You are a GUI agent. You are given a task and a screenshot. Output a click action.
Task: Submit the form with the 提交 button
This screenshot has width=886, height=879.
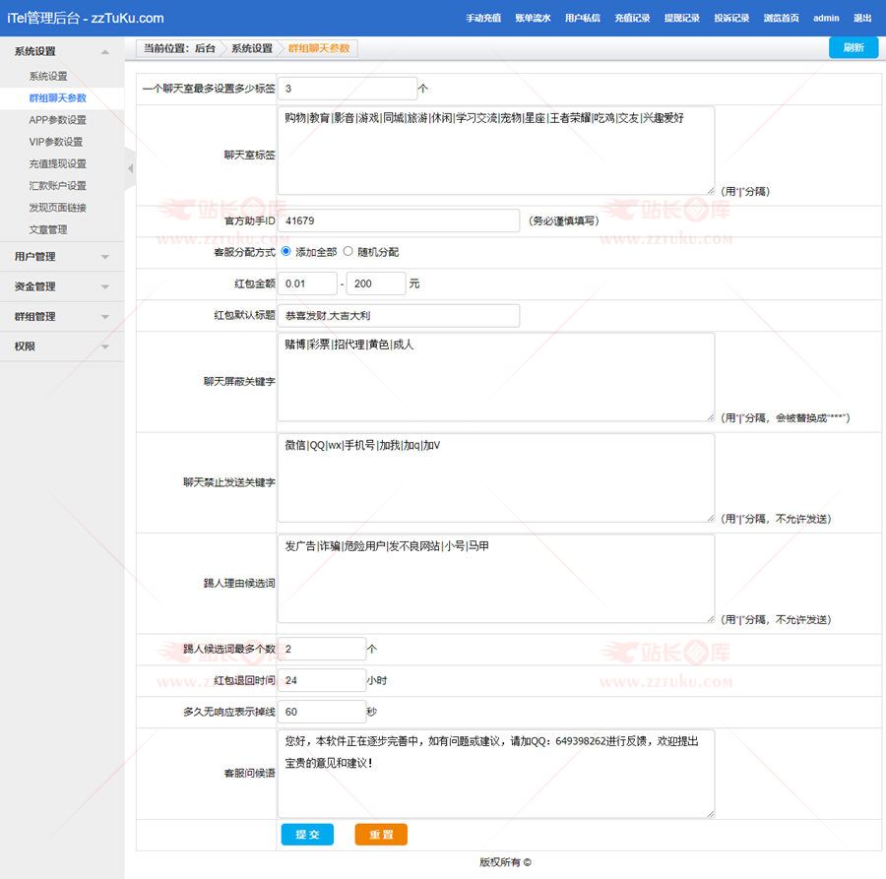point(307,835)
